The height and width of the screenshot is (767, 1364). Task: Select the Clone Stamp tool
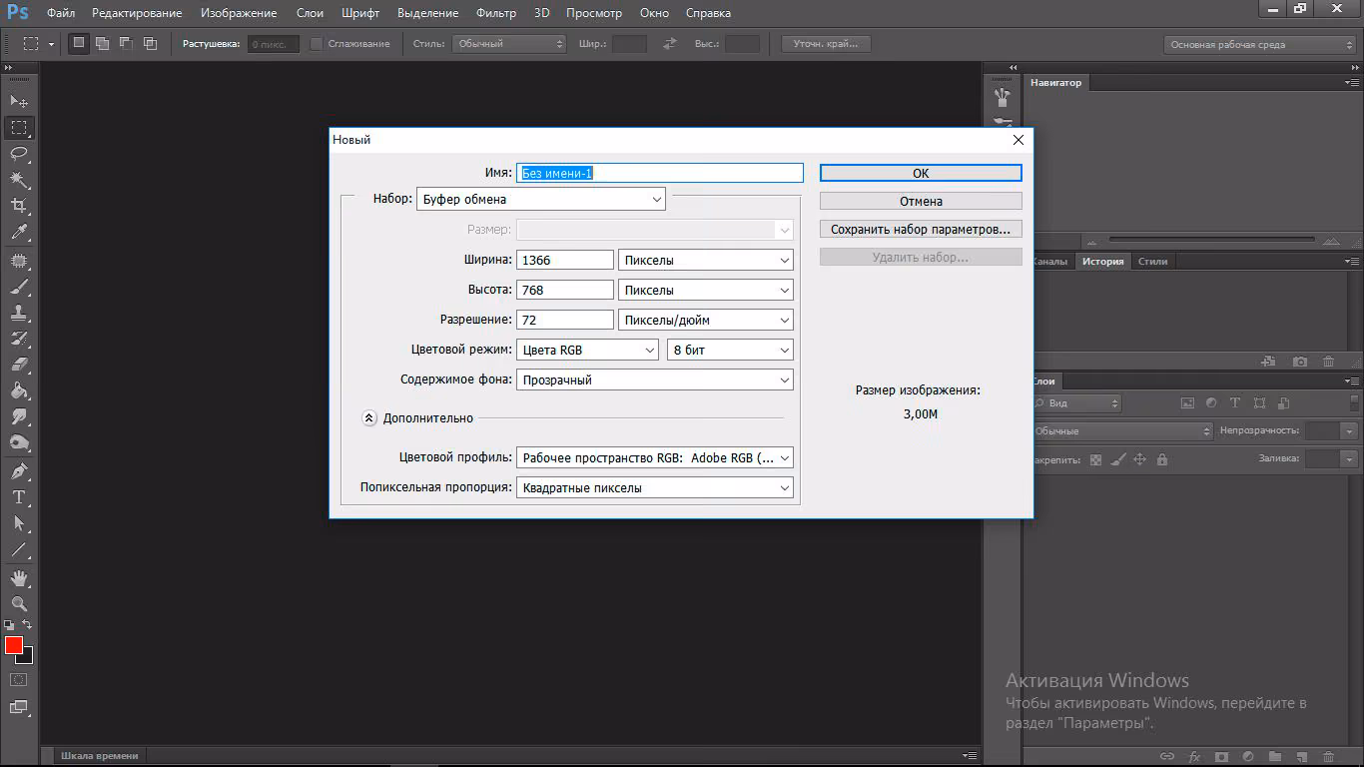coord(19,313)
